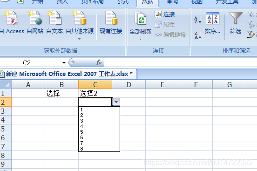257x171 pixels.
Task: Open the 开始 ribbon tab
Action: click(38, 2)
